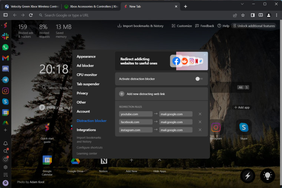Close the redirect addicting websites banner

pyautogui.click(x=205, y=55)
